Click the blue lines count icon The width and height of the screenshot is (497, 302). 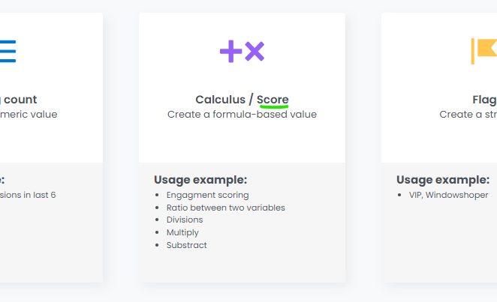point(8,51)
